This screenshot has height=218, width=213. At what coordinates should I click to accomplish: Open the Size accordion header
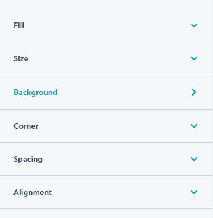pos(106,58)
